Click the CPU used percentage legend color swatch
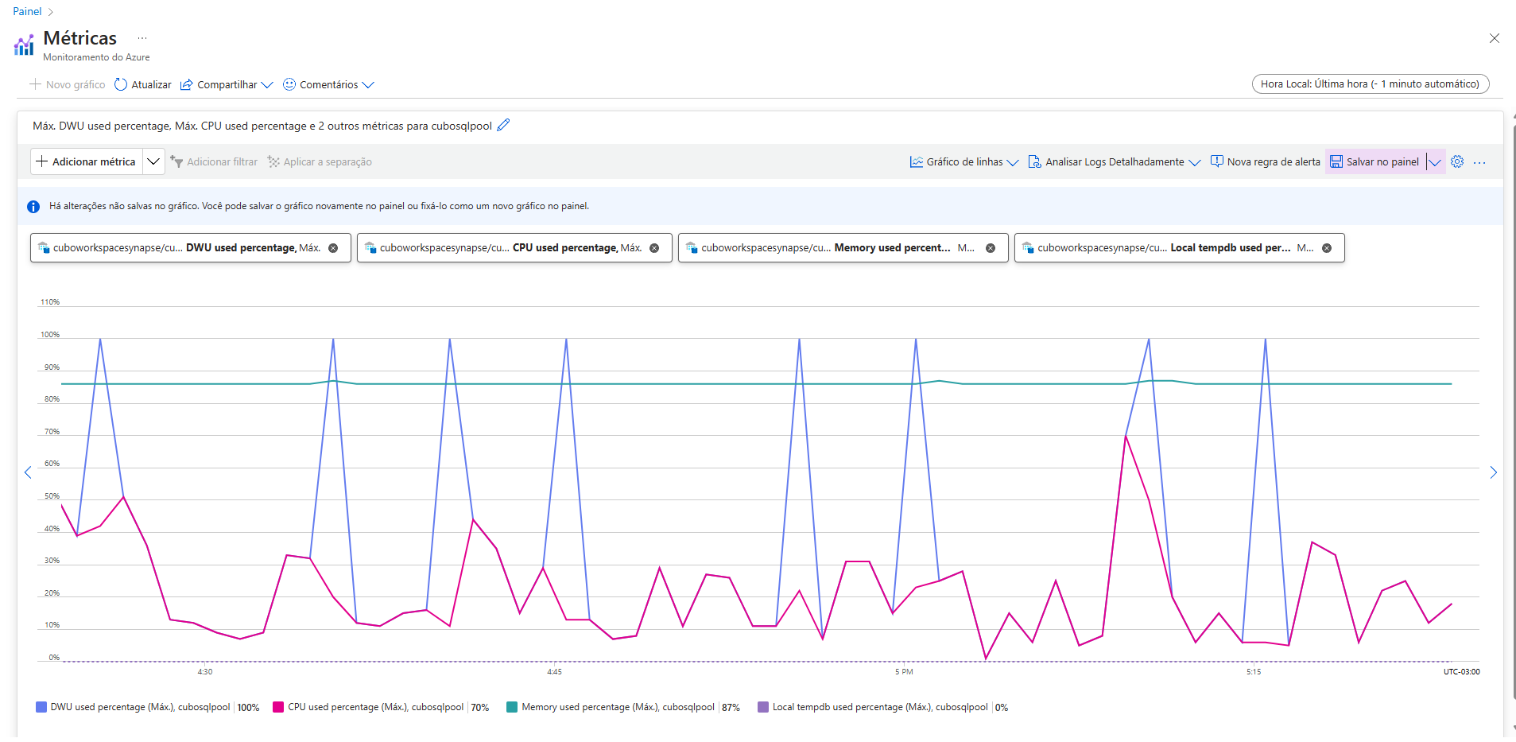The height and width of the screenshot is (742, 1516). tap(278, 707)
